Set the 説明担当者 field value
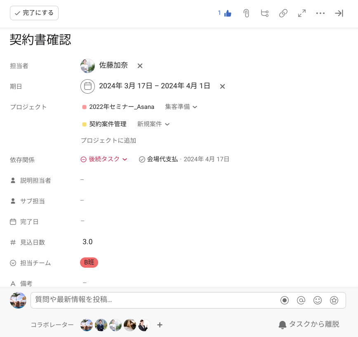This screenshot has width=358, height=337. (x=82, y=180)
